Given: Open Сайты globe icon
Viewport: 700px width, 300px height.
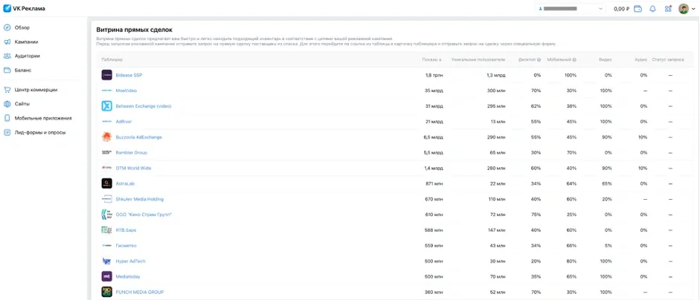Looking at the screenshot, I should pyautogui.click(x=7, y=104).
